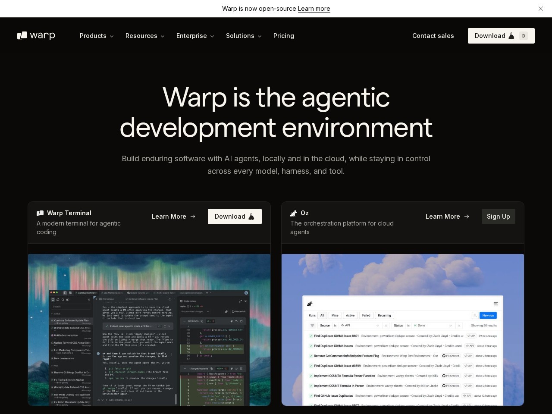Open the Oz dashboard preview image
The image size is (552, 414).
pos(403,330)
